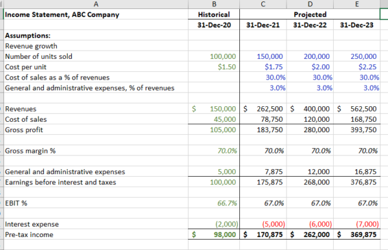388x250 pixels.
Task: Select the $1.75 cost per unit cell
Action: click(263, 67)
